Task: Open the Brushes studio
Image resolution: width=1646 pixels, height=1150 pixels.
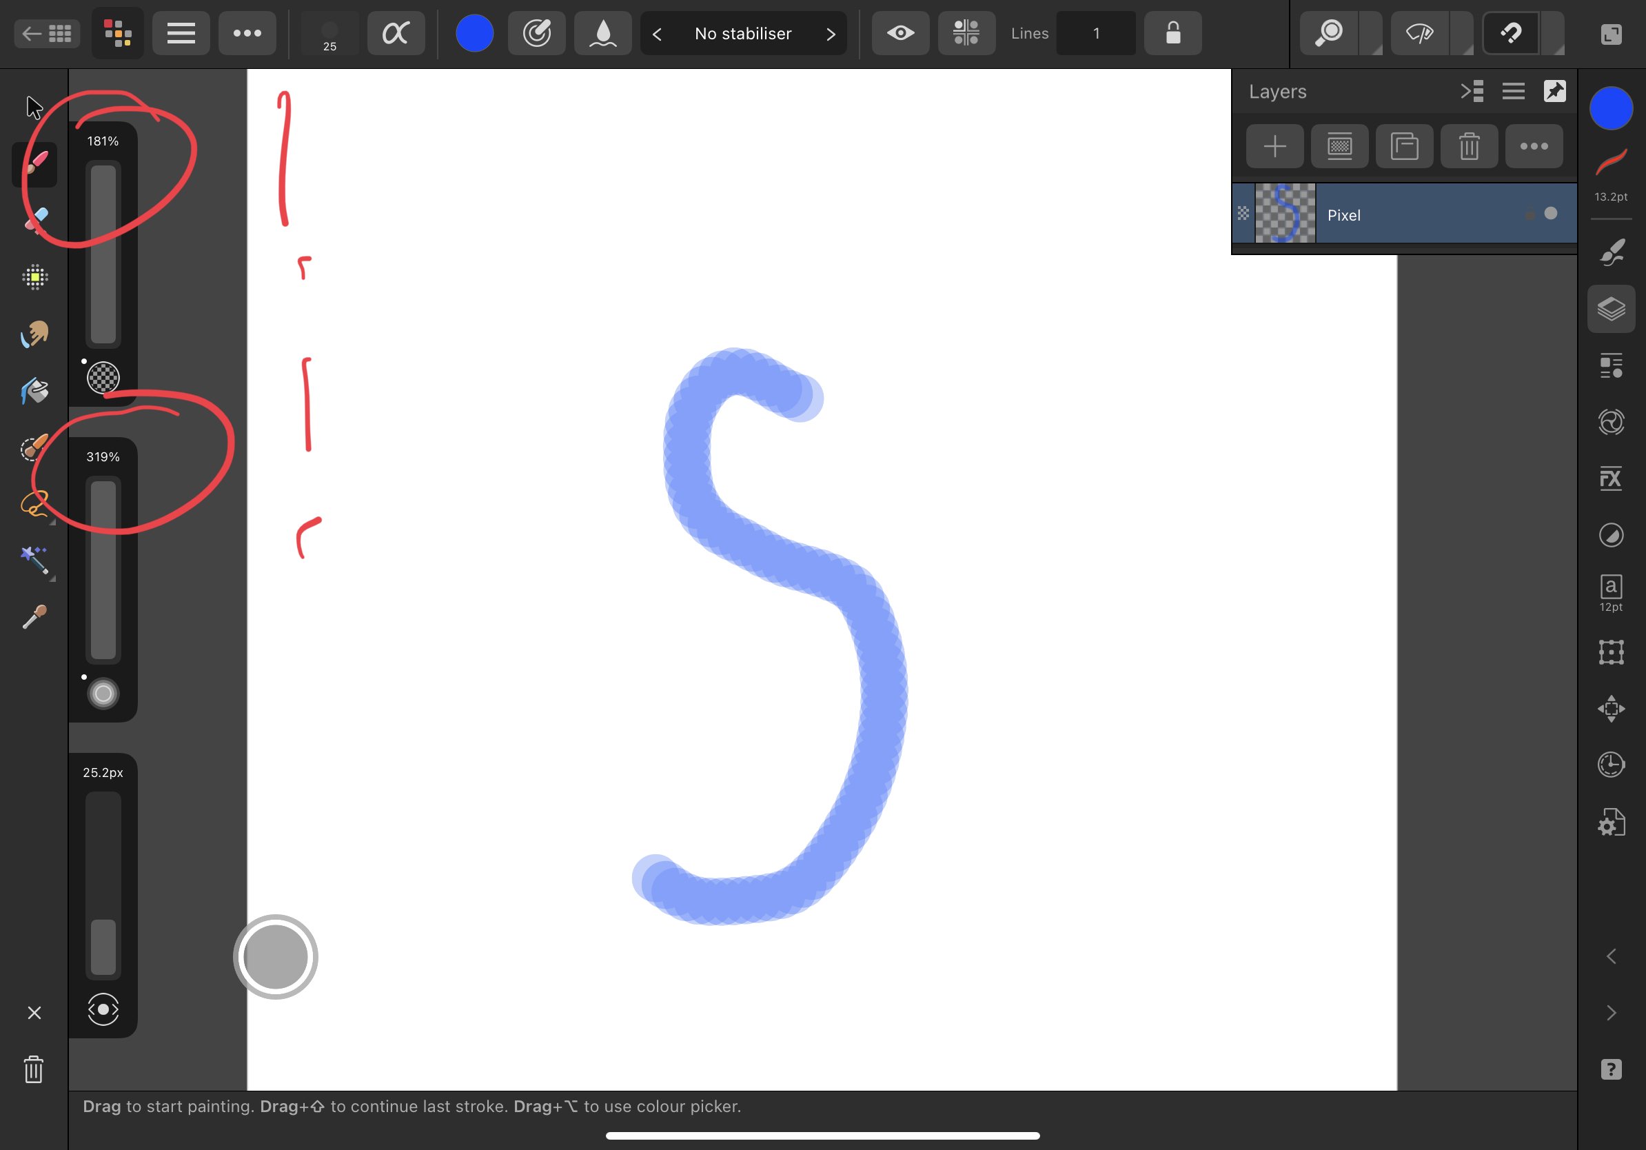Action: pos(1611,252)
